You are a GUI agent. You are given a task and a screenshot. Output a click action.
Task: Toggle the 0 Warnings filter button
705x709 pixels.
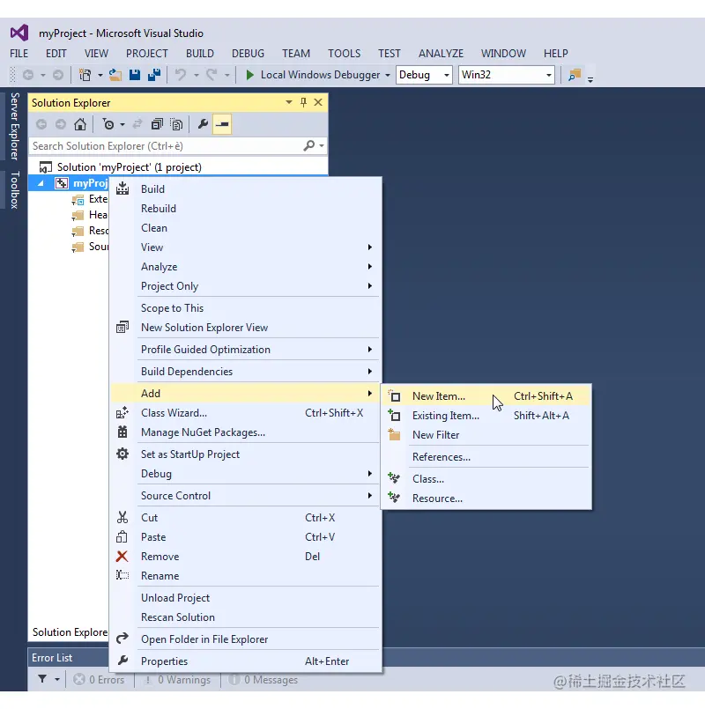tap(177, 680)
